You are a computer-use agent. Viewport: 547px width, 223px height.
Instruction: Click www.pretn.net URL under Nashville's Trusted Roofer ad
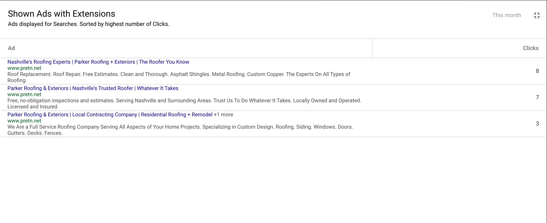24,94
